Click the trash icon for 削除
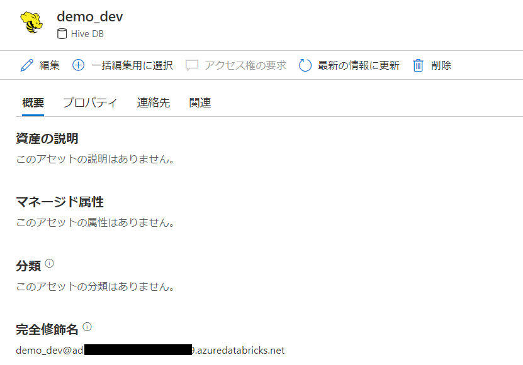523x365 pixels. click(x=418, y=65)
